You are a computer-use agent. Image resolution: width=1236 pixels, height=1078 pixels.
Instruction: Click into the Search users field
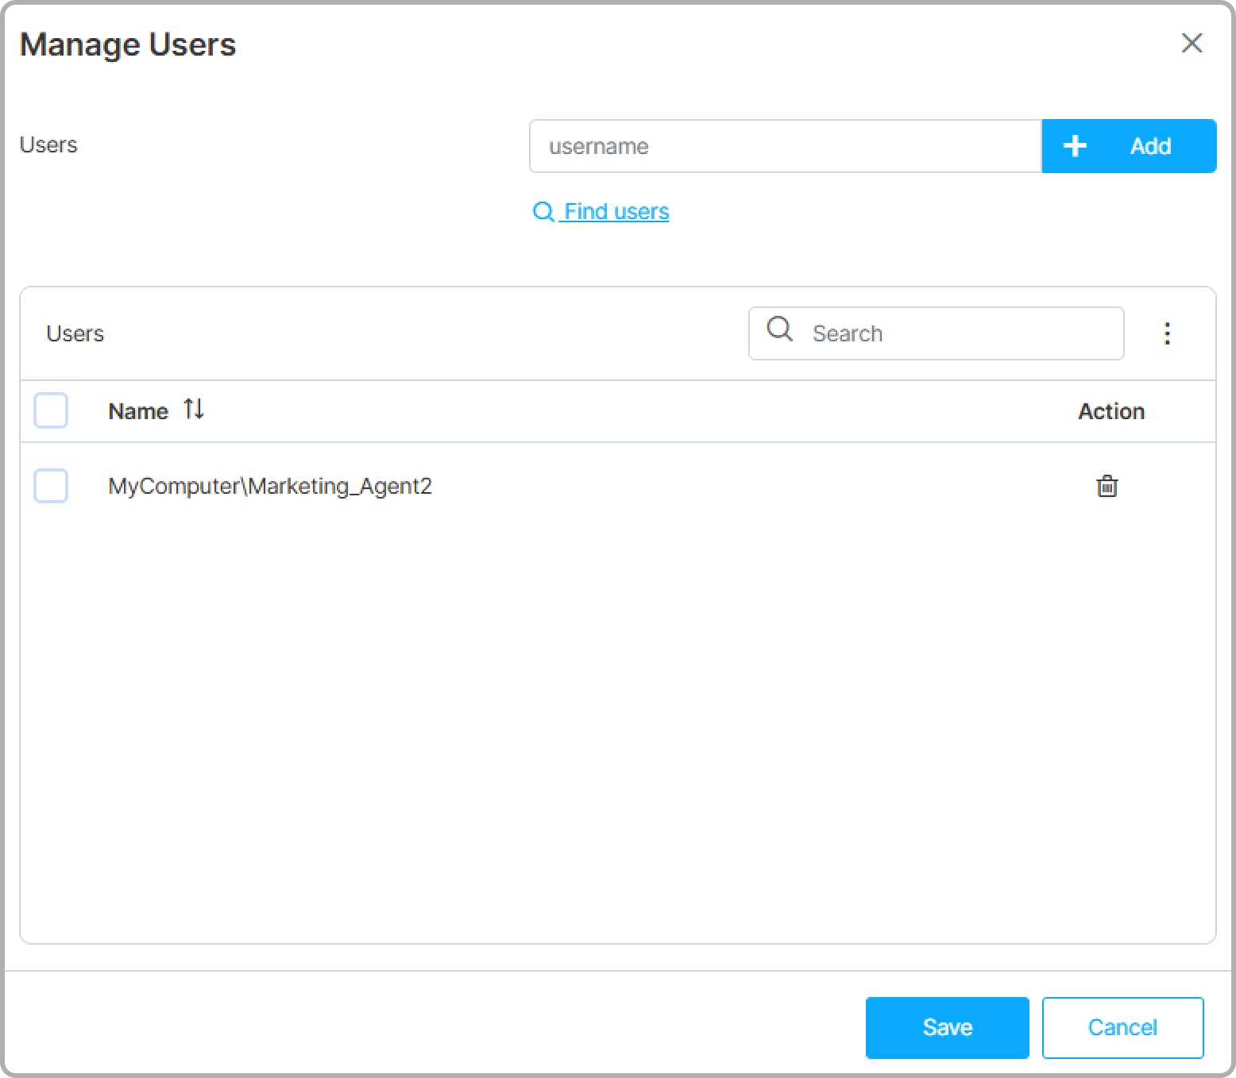coord(961,333)
